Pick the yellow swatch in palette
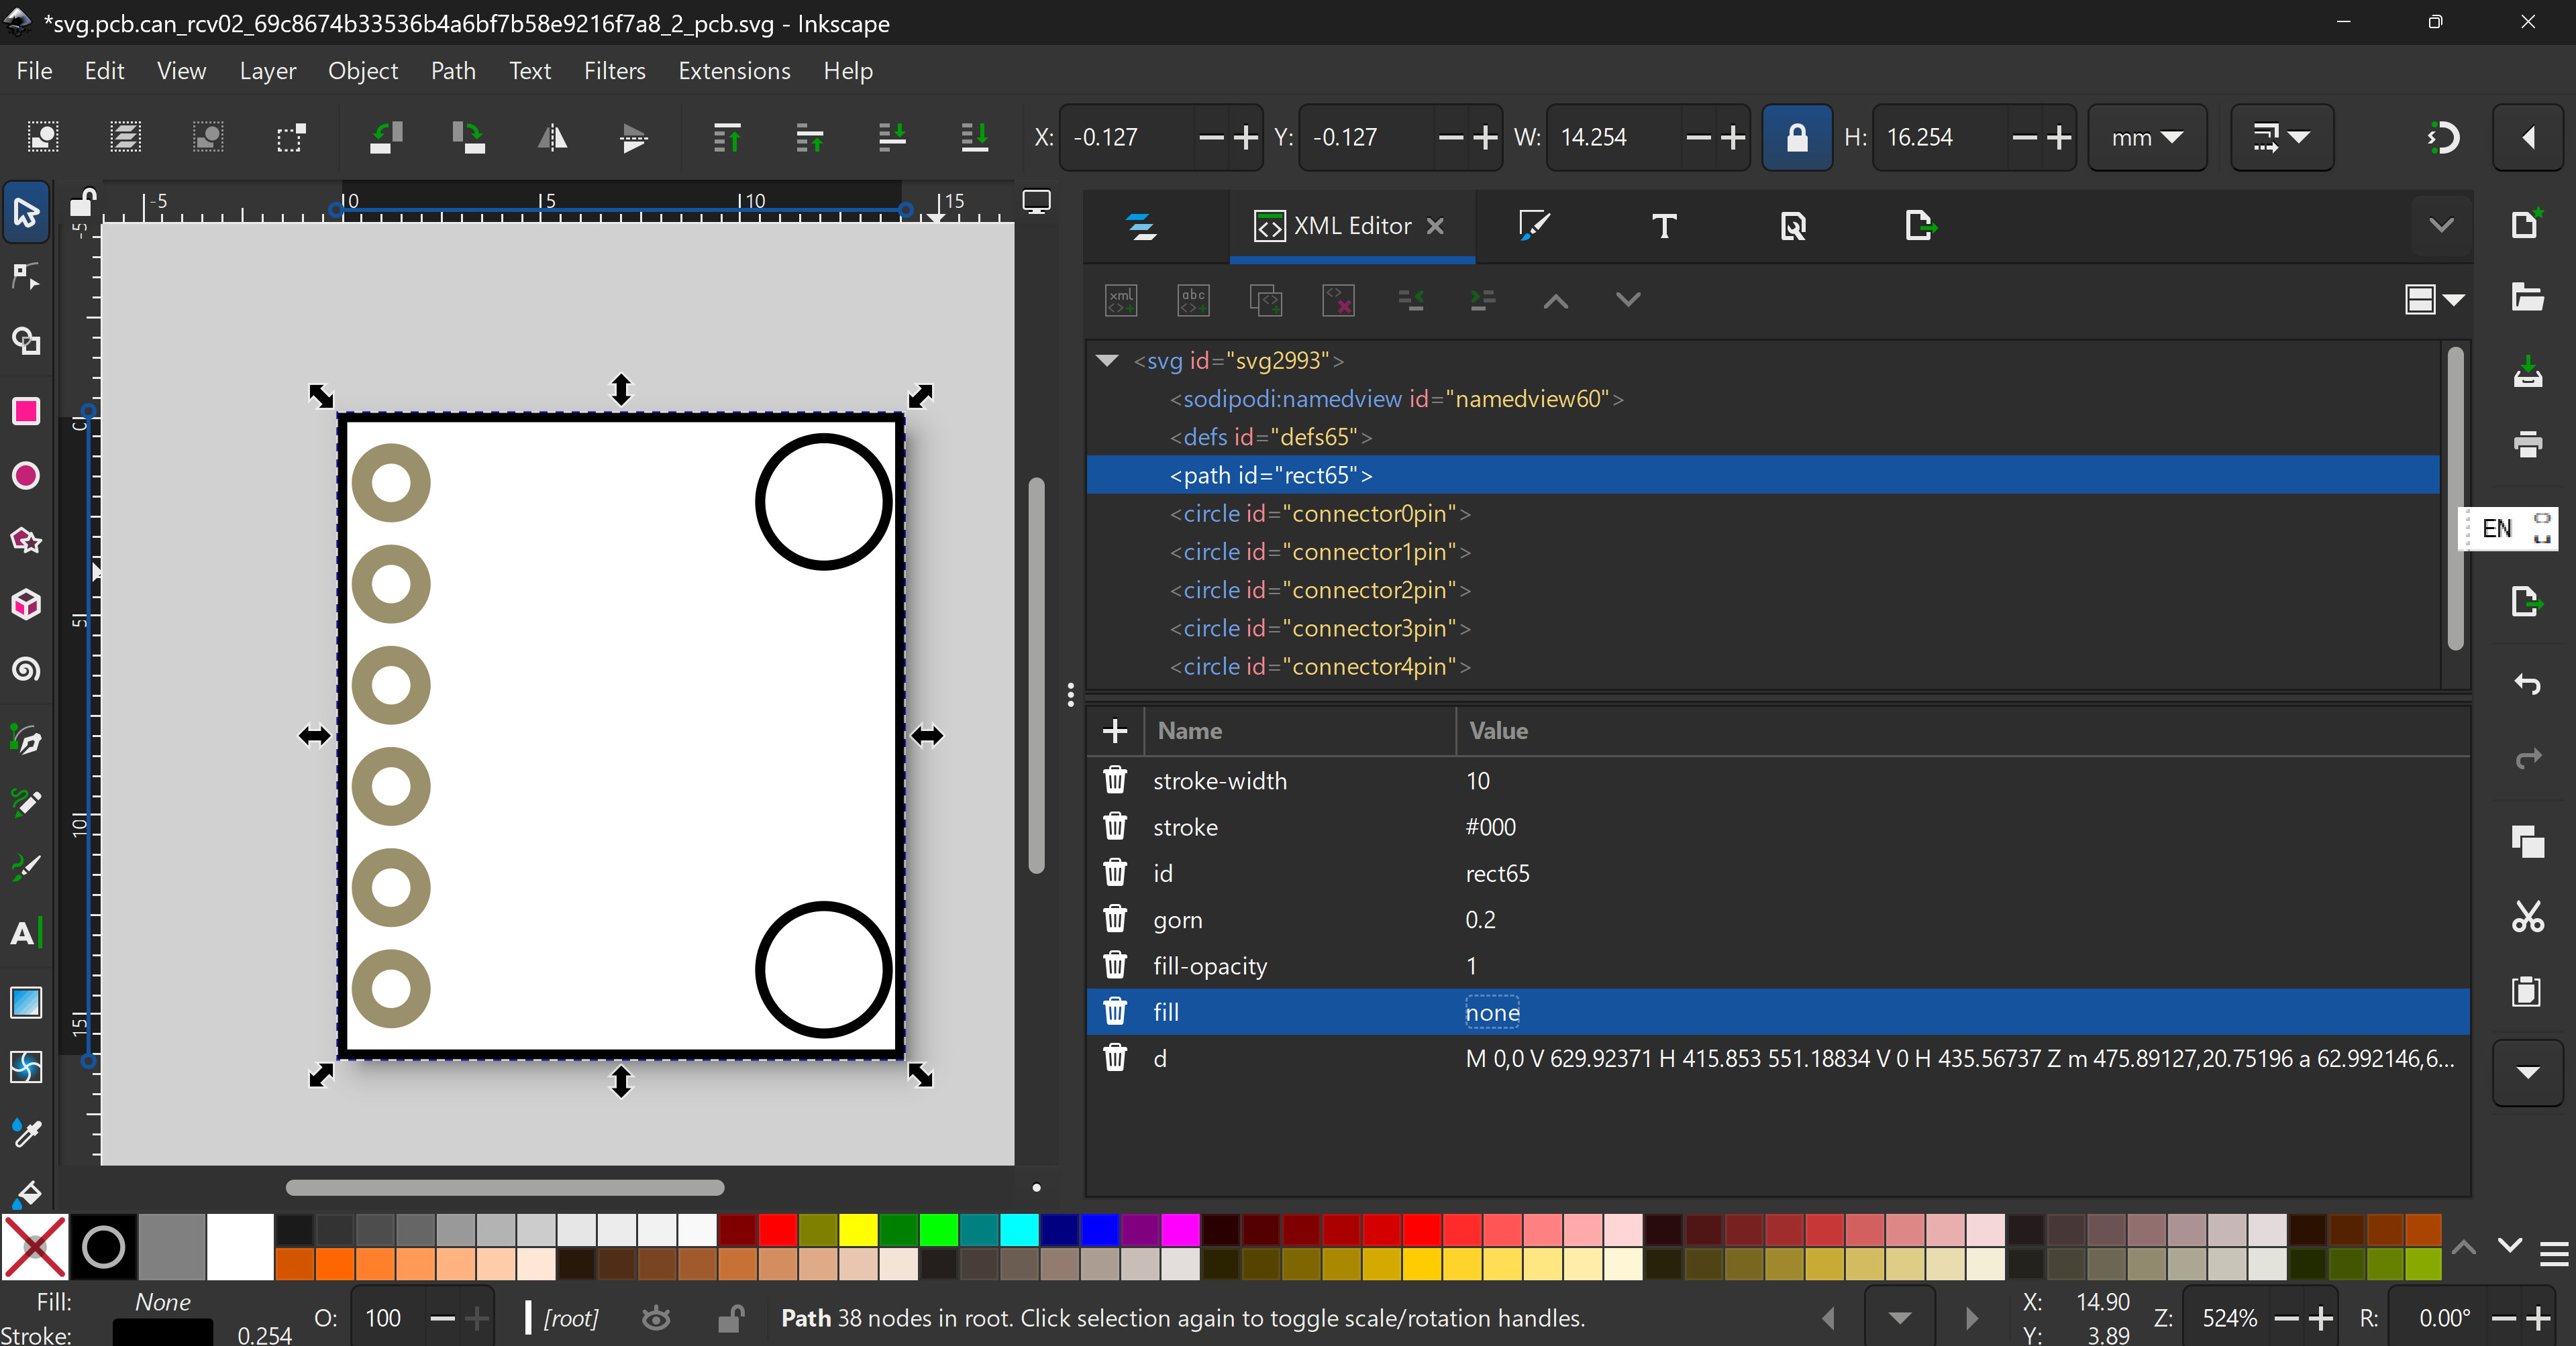The height and width of the screenshot is (1346, 2576). (x=858, y=1229)
